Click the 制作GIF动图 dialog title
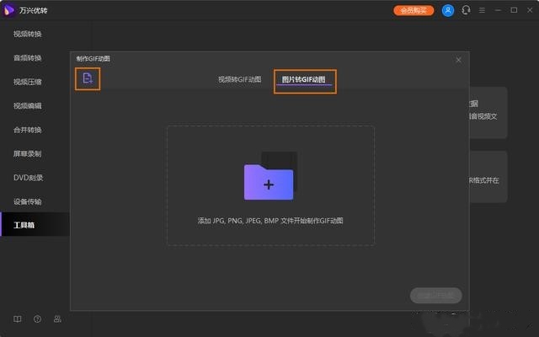 click(93, 59)
